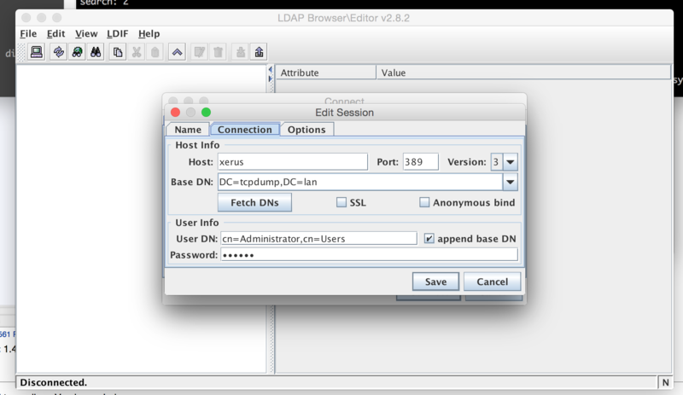Click the Cut scissors toolbar icon

click(137, 52)
